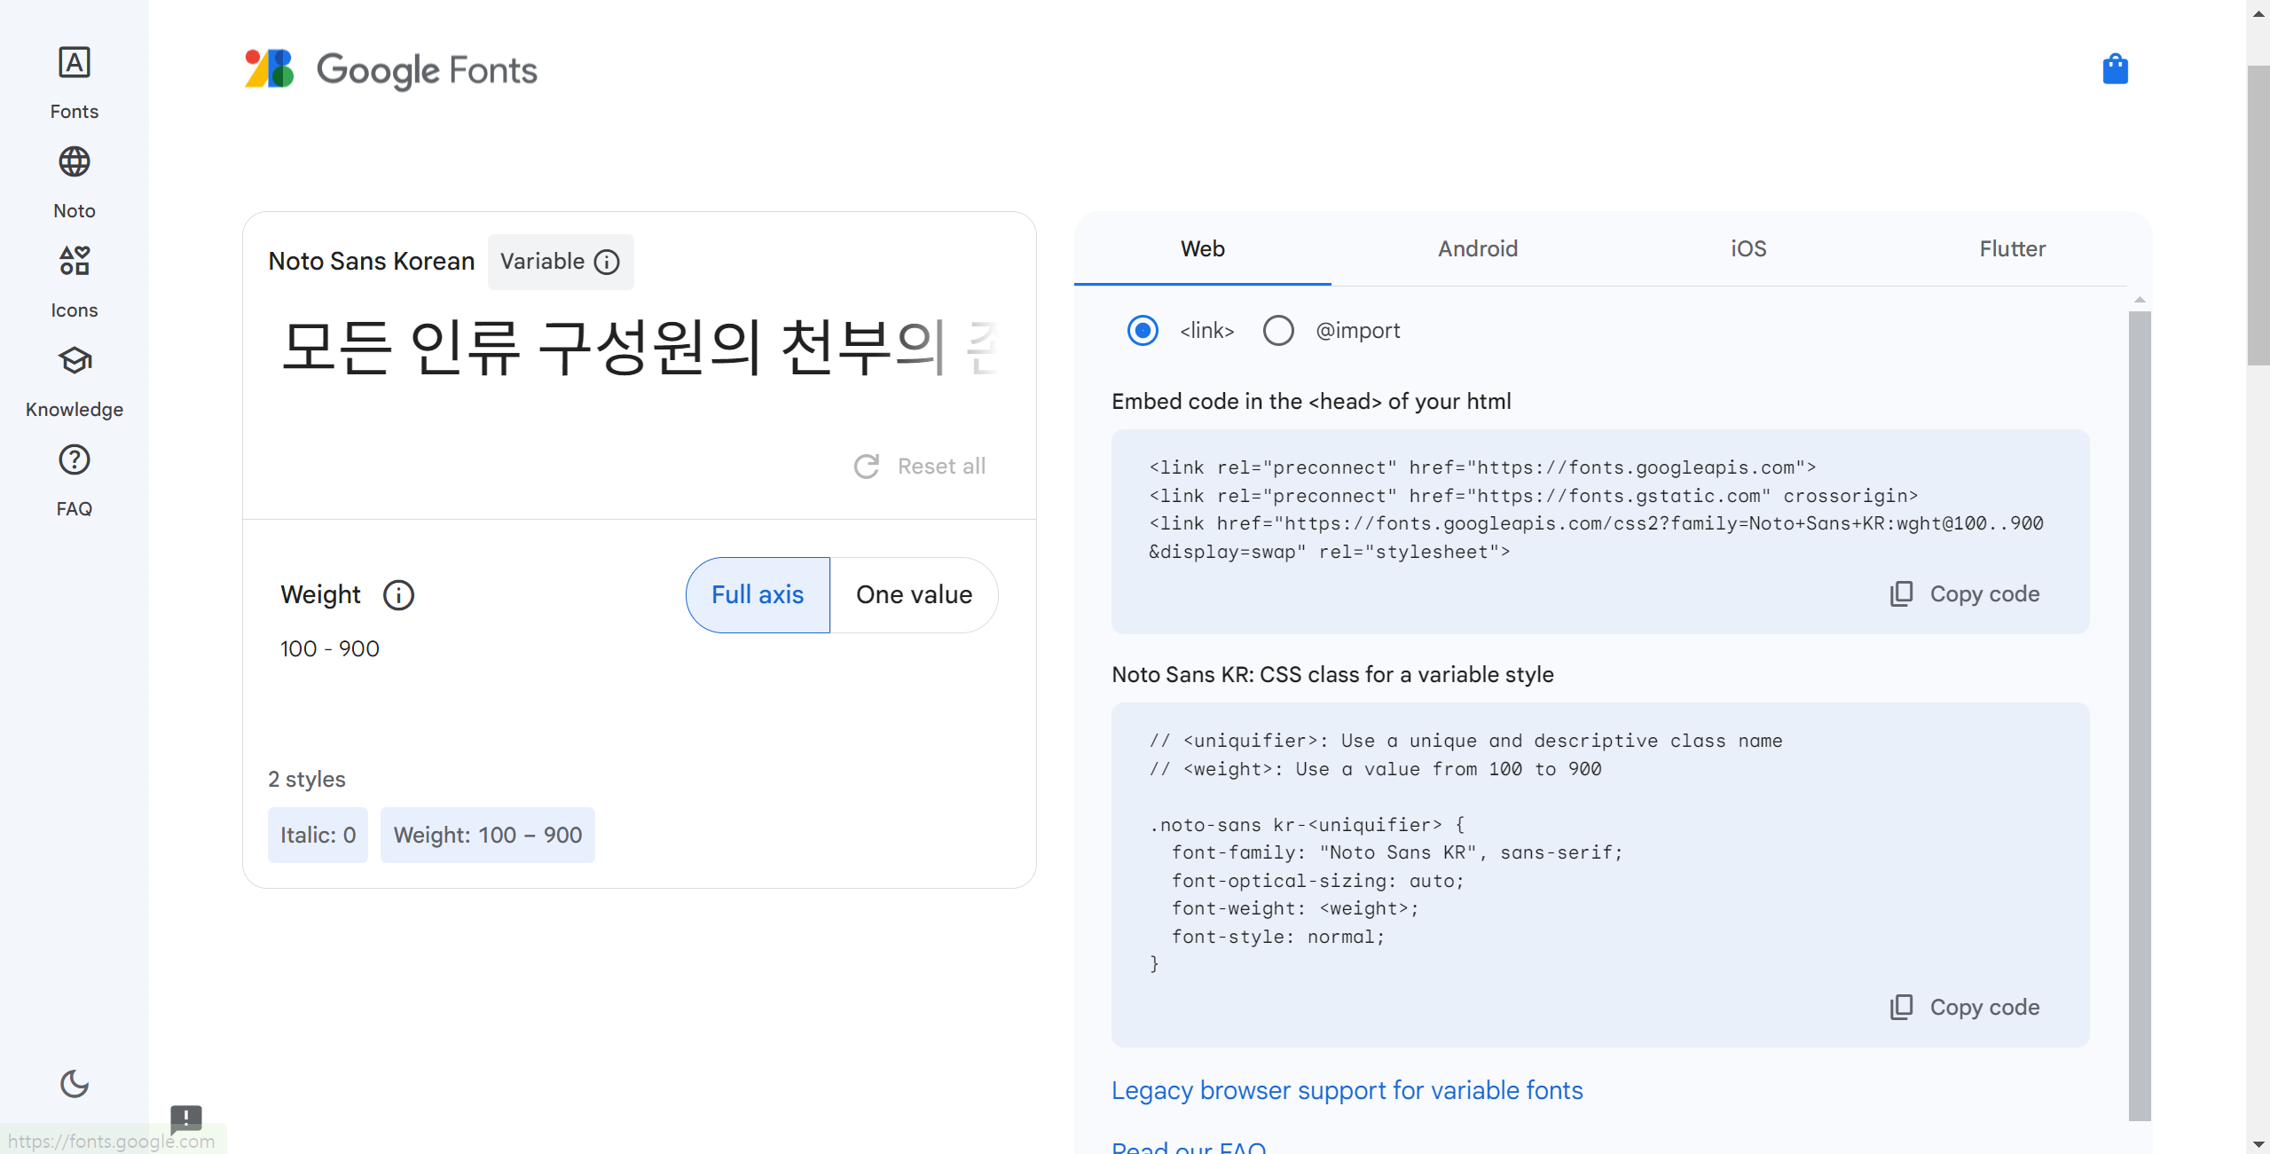2270x1154 pixels.
Task: Choose the One value toggle
Action: pos(914,595)
